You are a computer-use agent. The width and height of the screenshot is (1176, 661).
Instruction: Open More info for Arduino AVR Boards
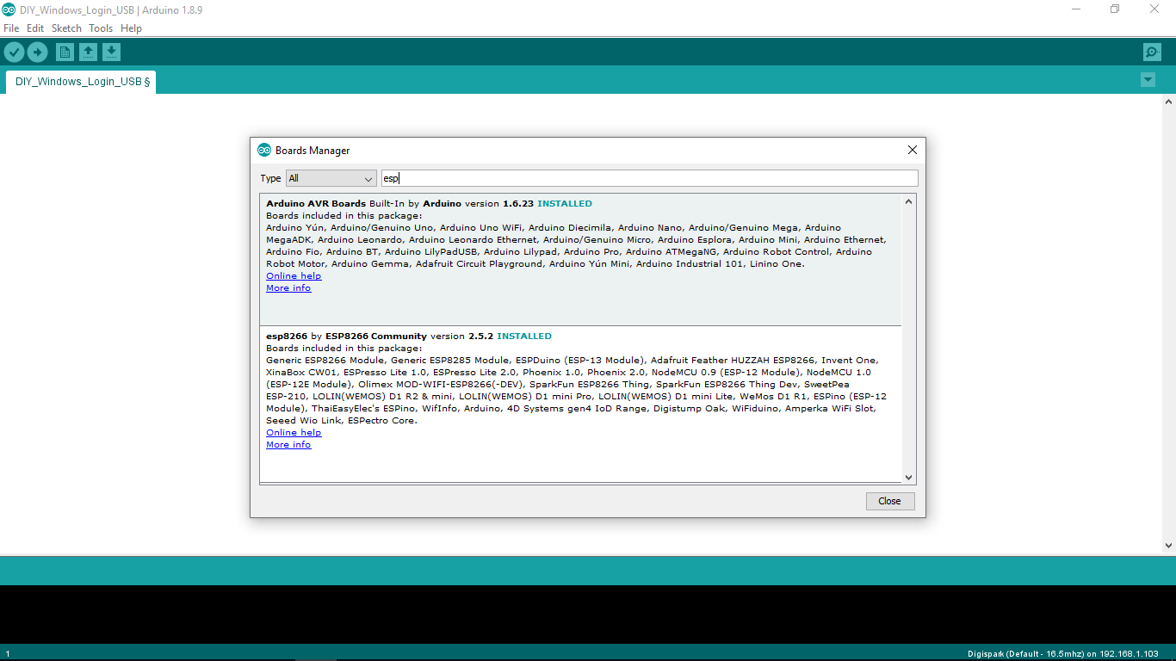[288, 287]
